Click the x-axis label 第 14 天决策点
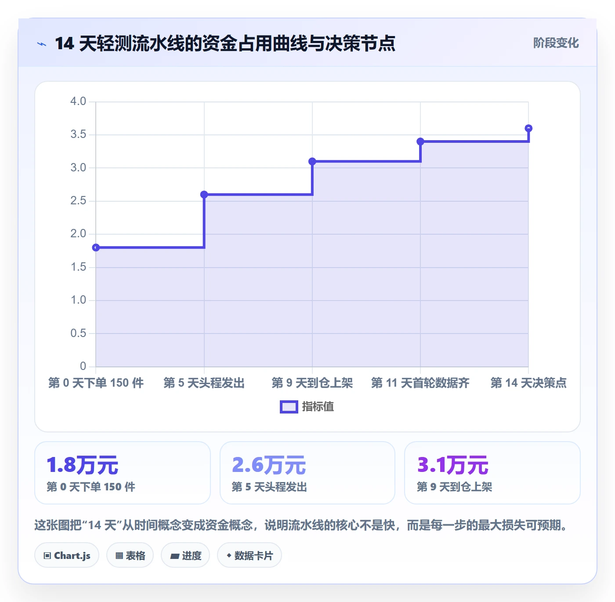The width and height of the screenshot is (615, 602). coord(528,383)
